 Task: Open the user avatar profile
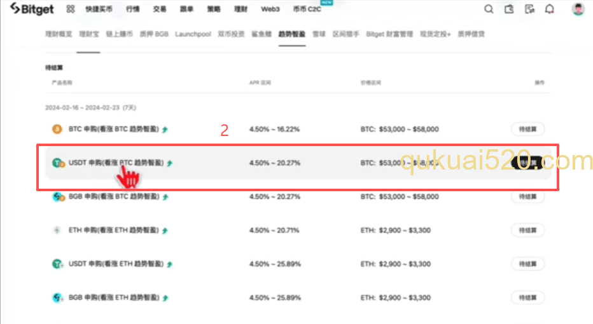(578, 9)
